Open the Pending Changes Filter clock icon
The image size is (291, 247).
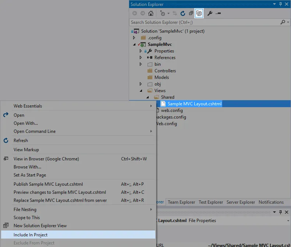click(x=162, y=13)
